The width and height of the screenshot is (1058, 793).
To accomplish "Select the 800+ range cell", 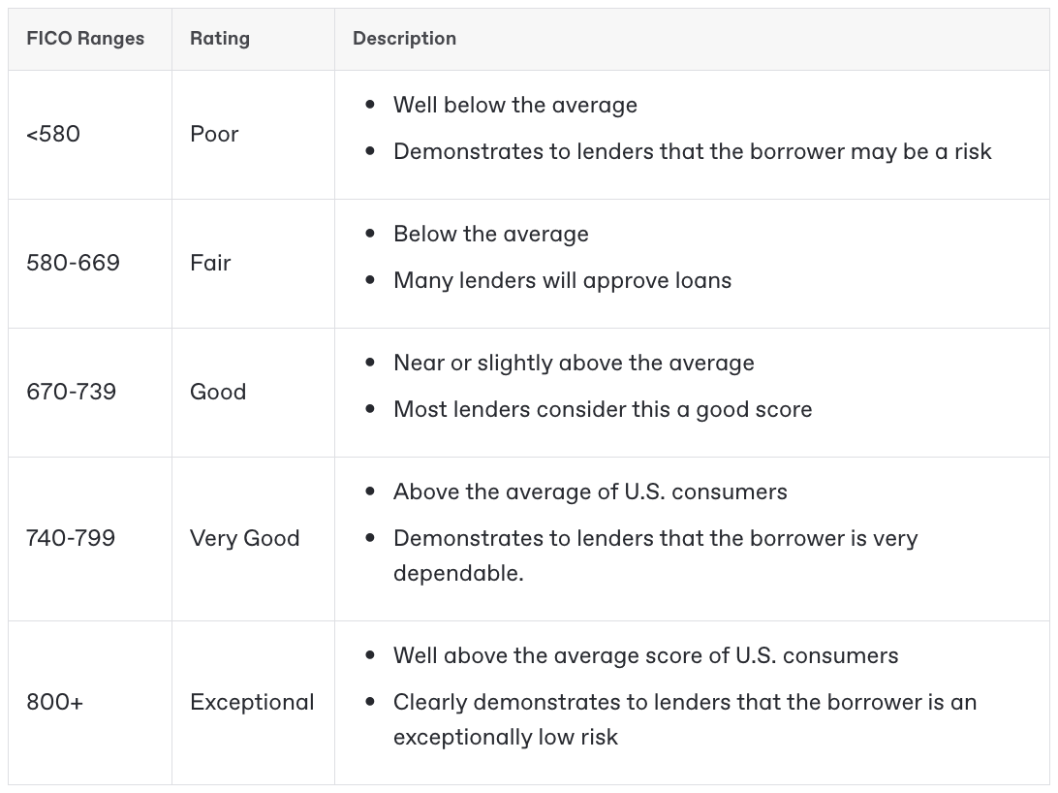I will click(54, 702).
